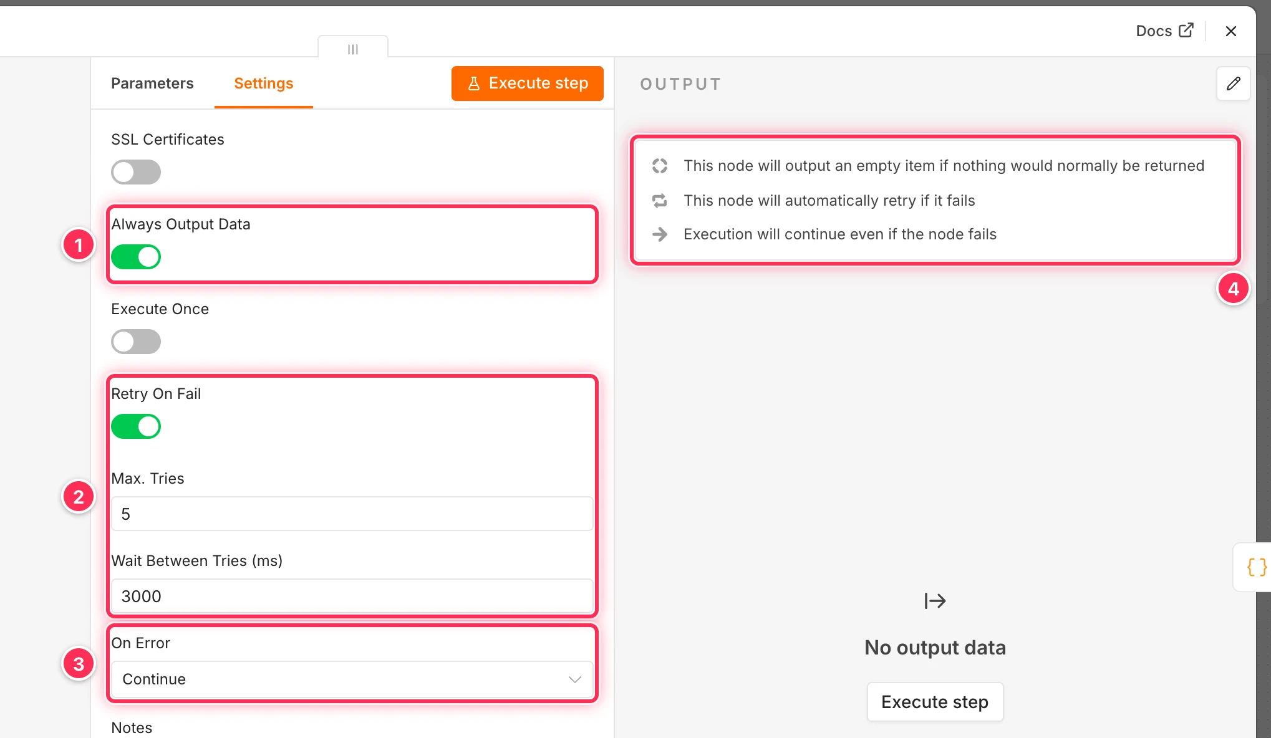Image resolution: width=1271 pixels, height=738 pixels.
Task: Select the Settings tab
Action: point(264,84)
